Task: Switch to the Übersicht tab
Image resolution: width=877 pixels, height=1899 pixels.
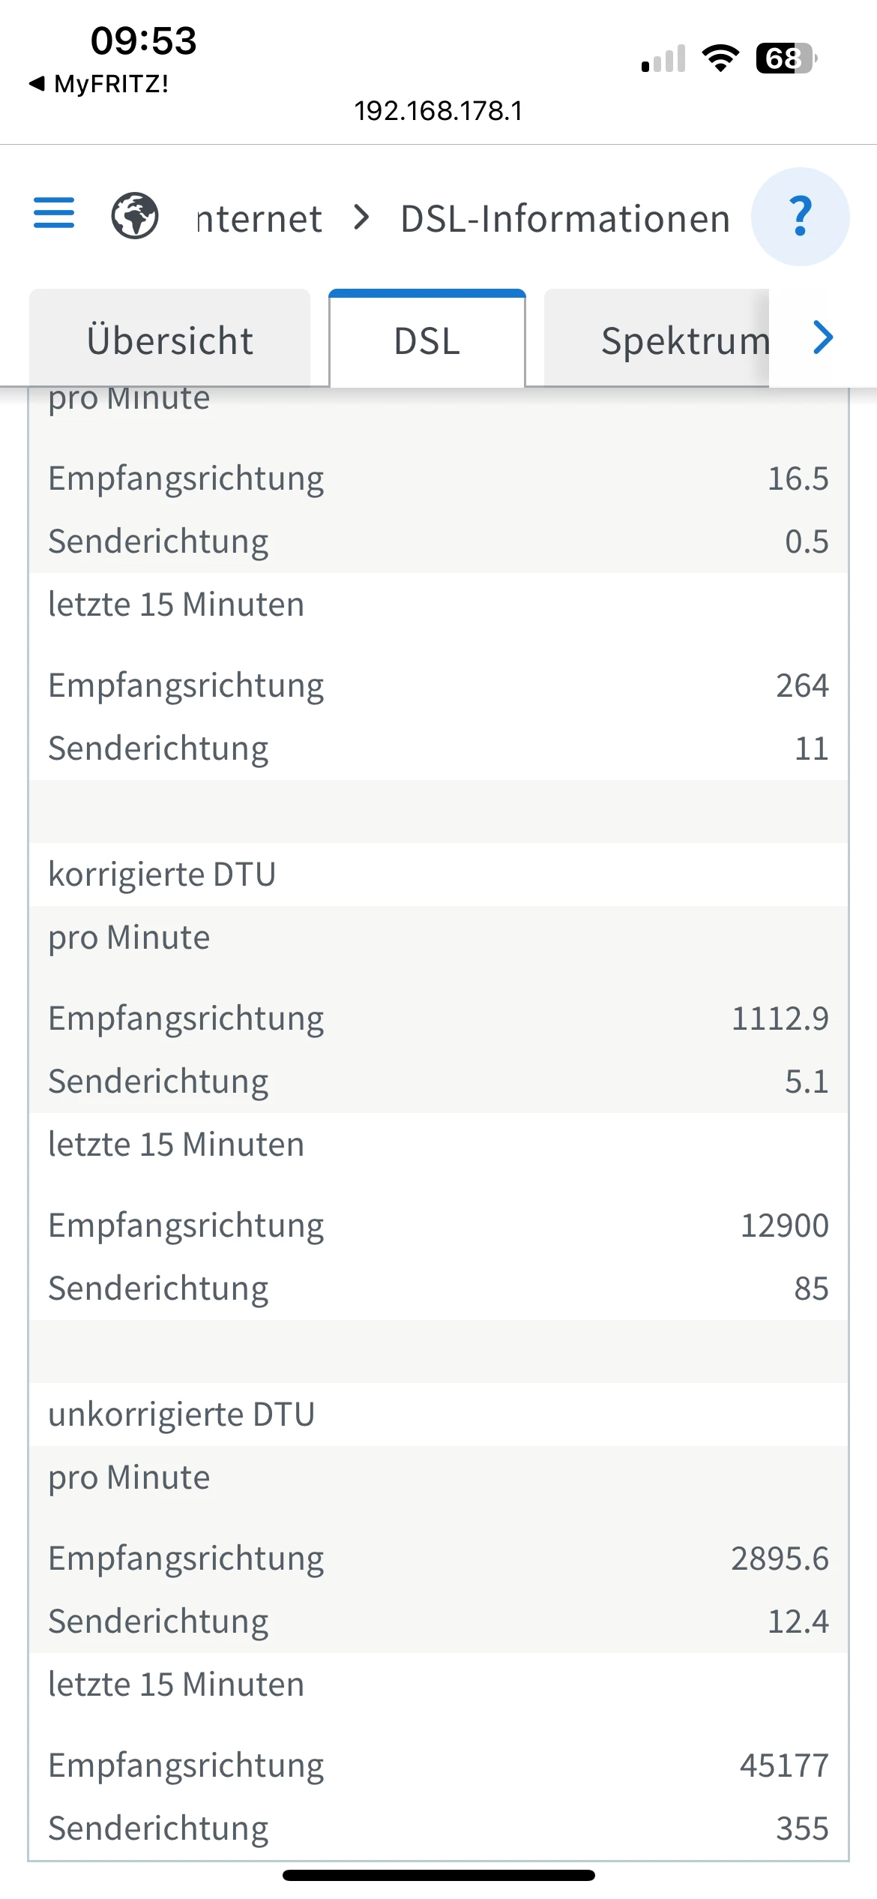Action: point(170,340)
